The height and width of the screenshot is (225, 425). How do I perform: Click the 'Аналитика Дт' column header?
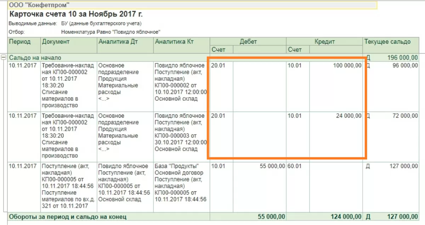pos(125,45)
